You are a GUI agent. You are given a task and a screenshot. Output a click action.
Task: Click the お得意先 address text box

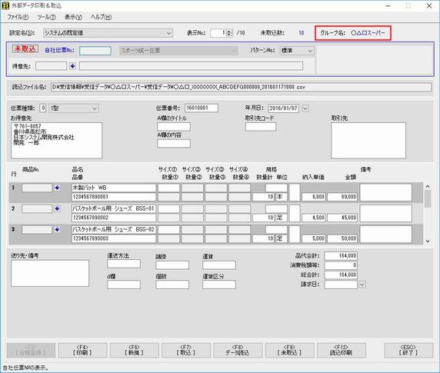56,140
